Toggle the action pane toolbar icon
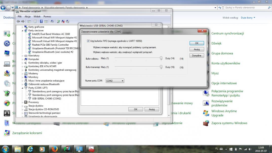Image resolution: width=272 pixels, height=153 pixels. click(46, 21)
